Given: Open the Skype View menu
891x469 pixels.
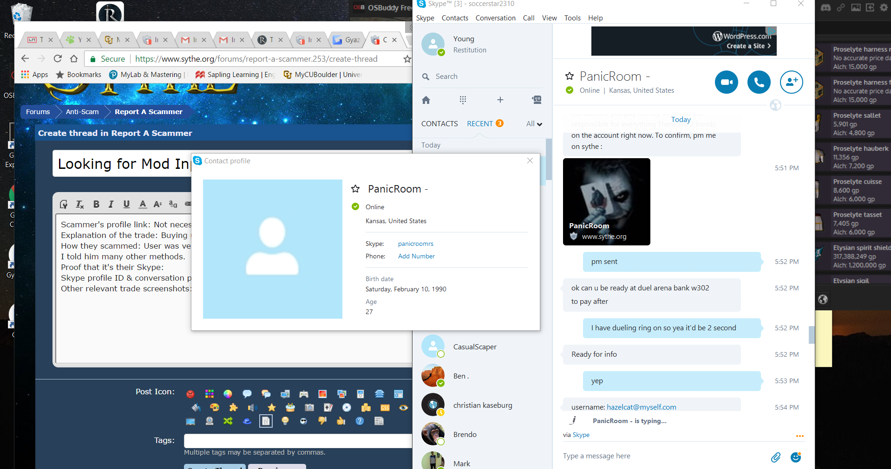Looking at the screenshot, I should pyautogui.click(x=549, y=18).
